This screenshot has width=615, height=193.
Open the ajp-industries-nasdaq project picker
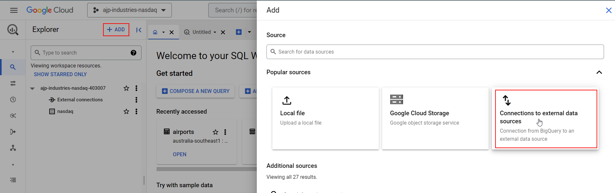click(x=130, y=10)
